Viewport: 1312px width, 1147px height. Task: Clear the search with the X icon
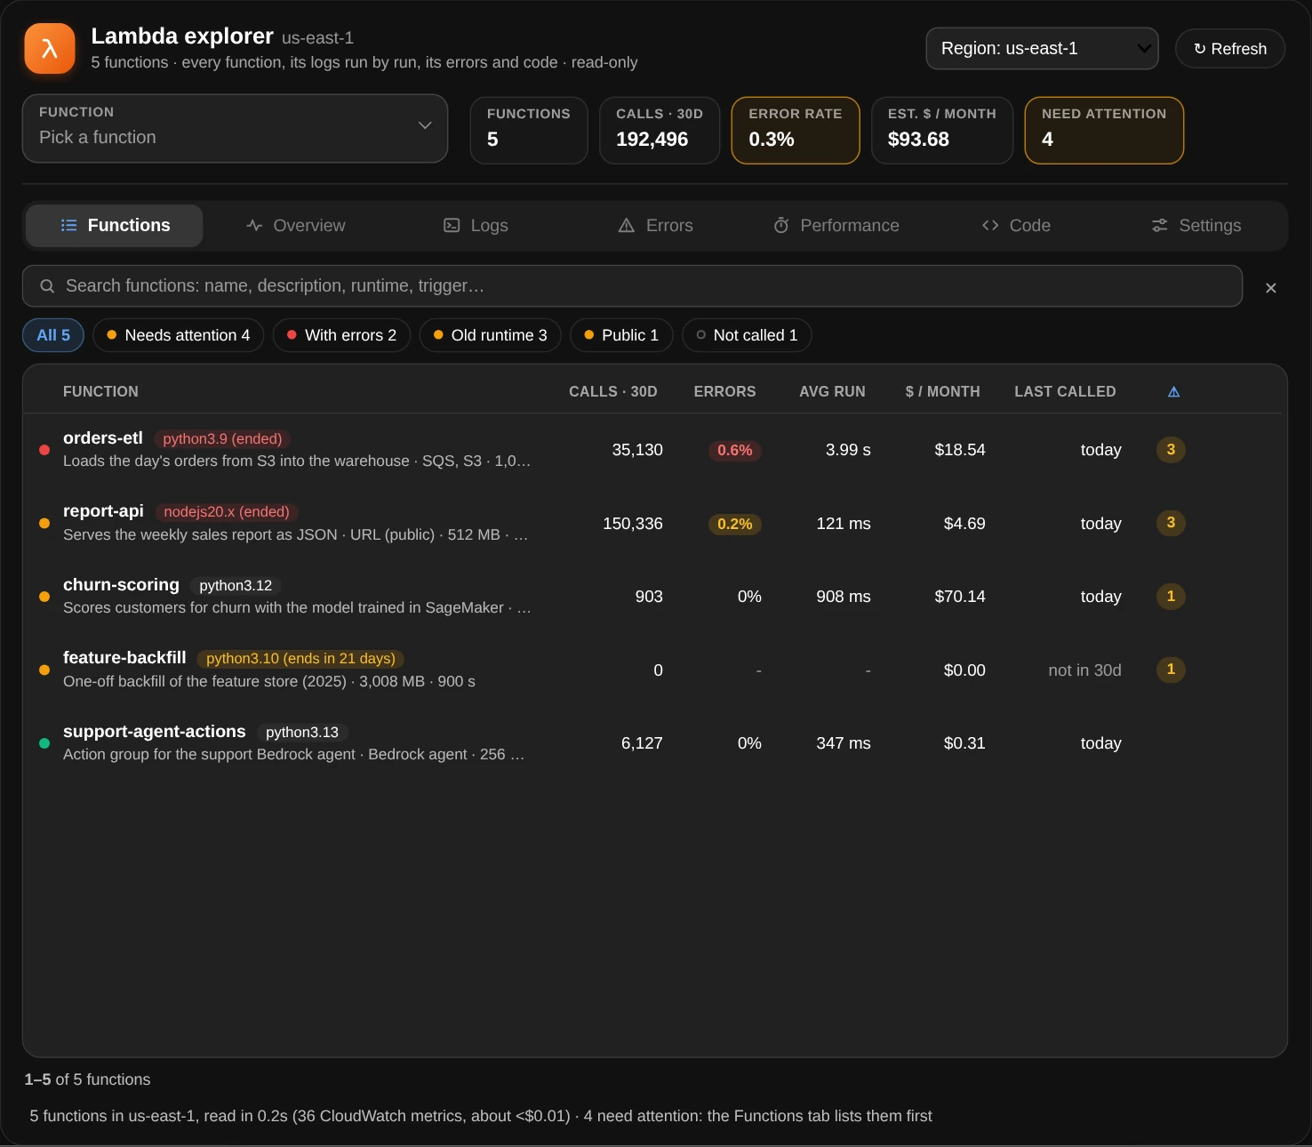click(1270, 288)
